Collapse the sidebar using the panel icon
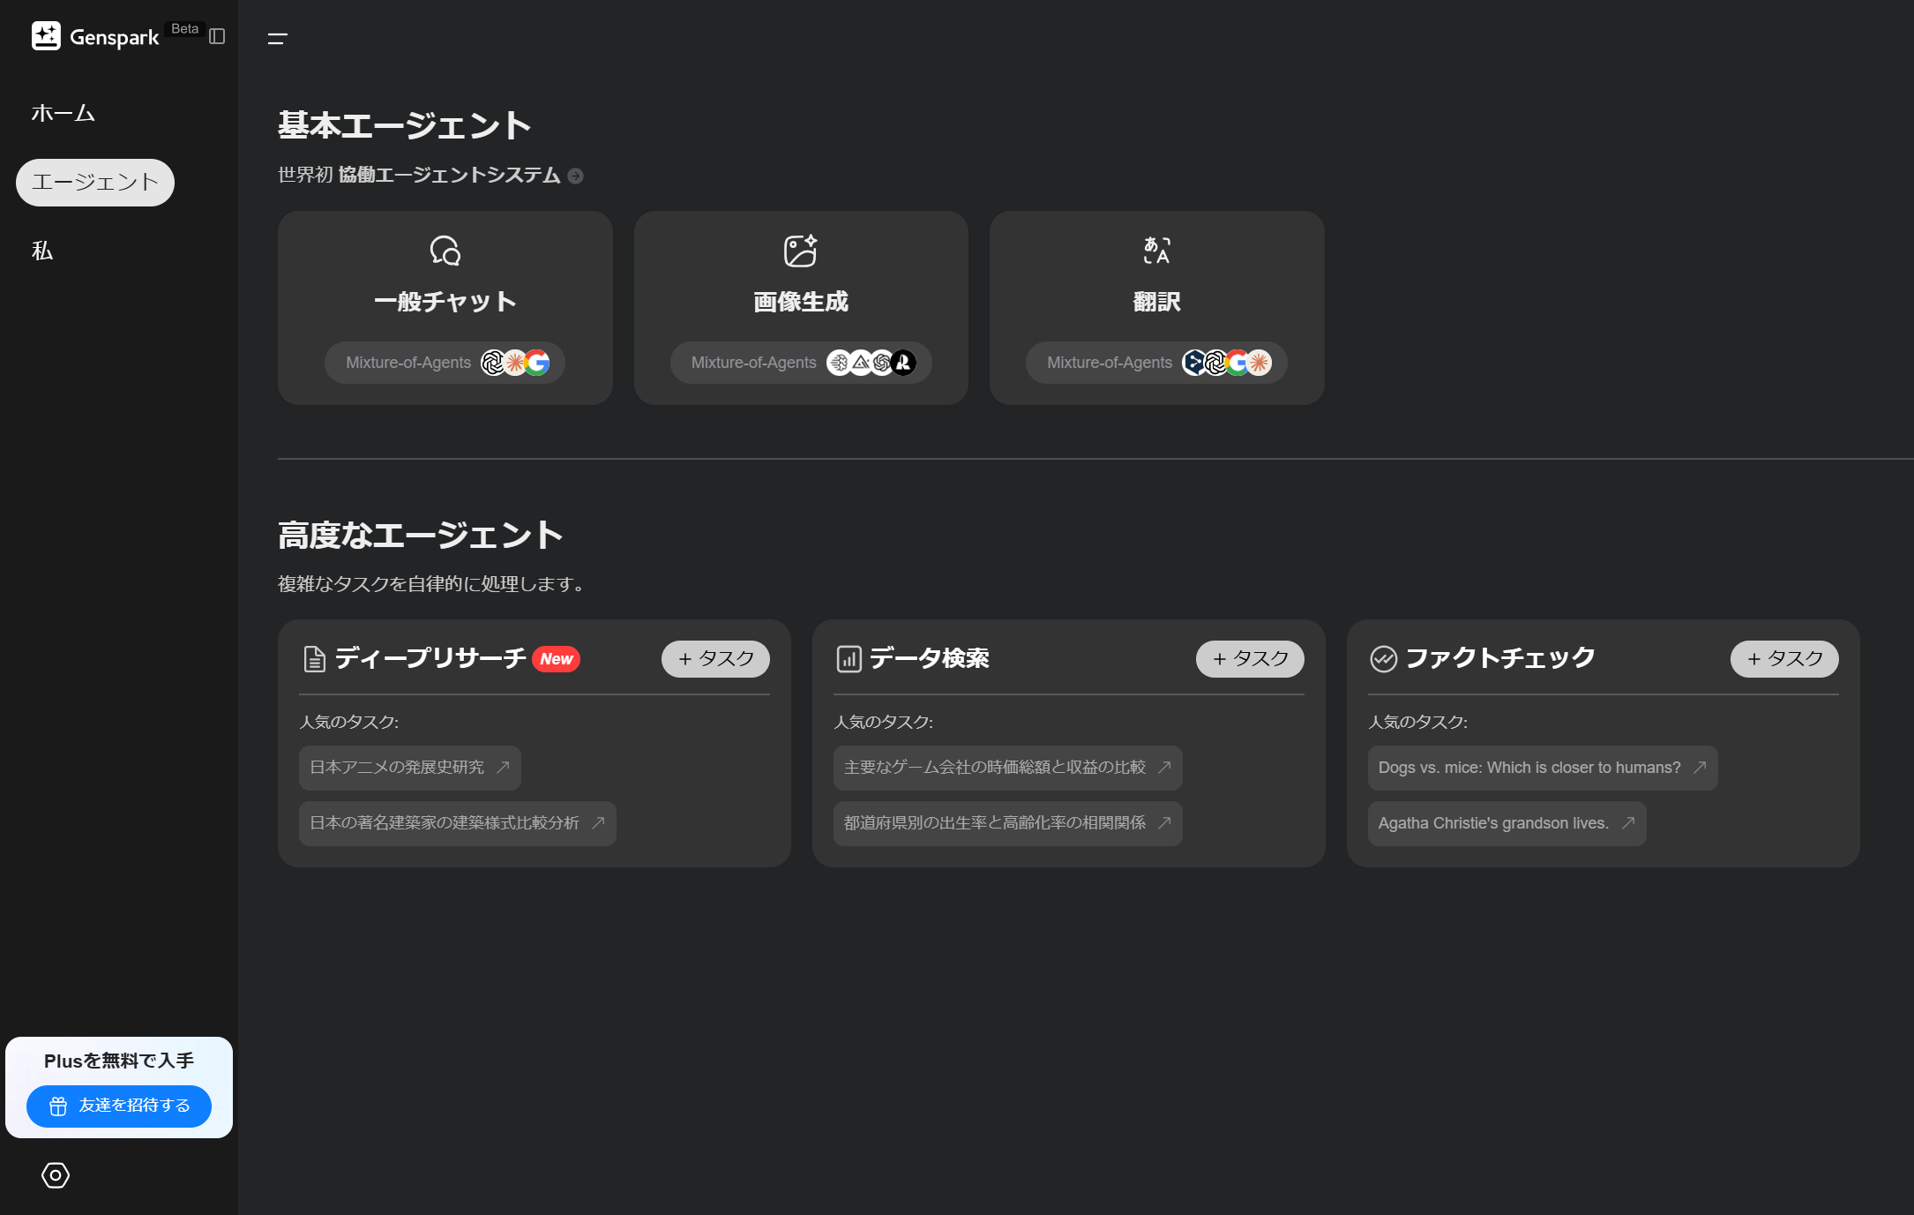The width and height of the screenshot is (1914, 1215). (x=218, y=36)
